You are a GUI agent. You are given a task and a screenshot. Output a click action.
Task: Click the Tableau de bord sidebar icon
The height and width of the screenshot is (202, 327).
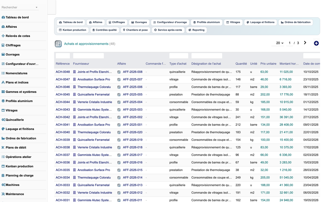point(3,17)
